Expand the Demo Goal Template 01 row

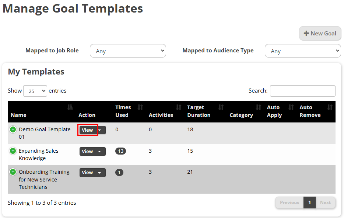point(13,129)
